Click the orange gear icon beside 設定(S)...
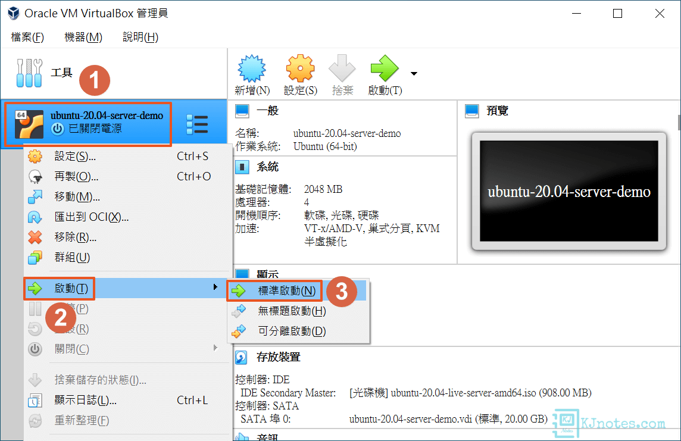Screen dimensions: 681x441 click(x=35, y=157)
